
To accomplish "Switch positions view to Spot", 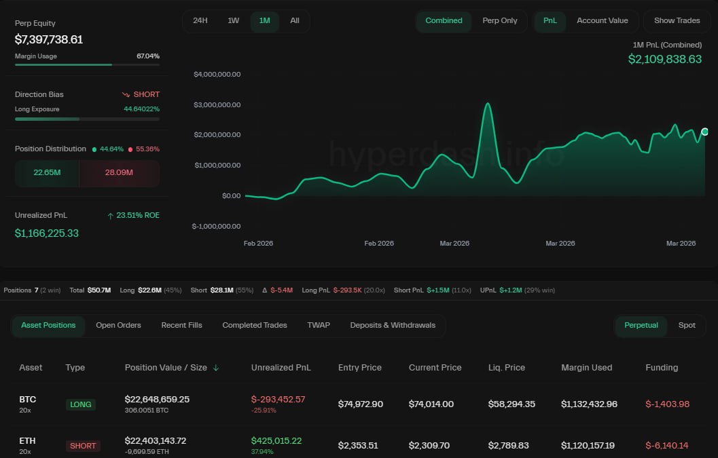I will pos(687,326).
